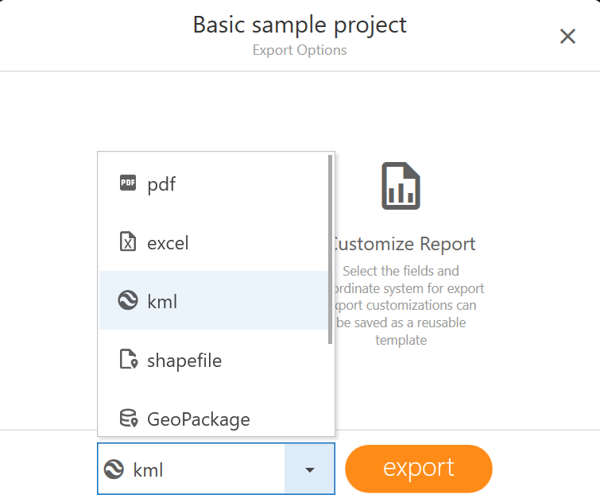Click the Excel spreadsheet icon
Viewport: 600px width, 502px height.
coord(128,242)
